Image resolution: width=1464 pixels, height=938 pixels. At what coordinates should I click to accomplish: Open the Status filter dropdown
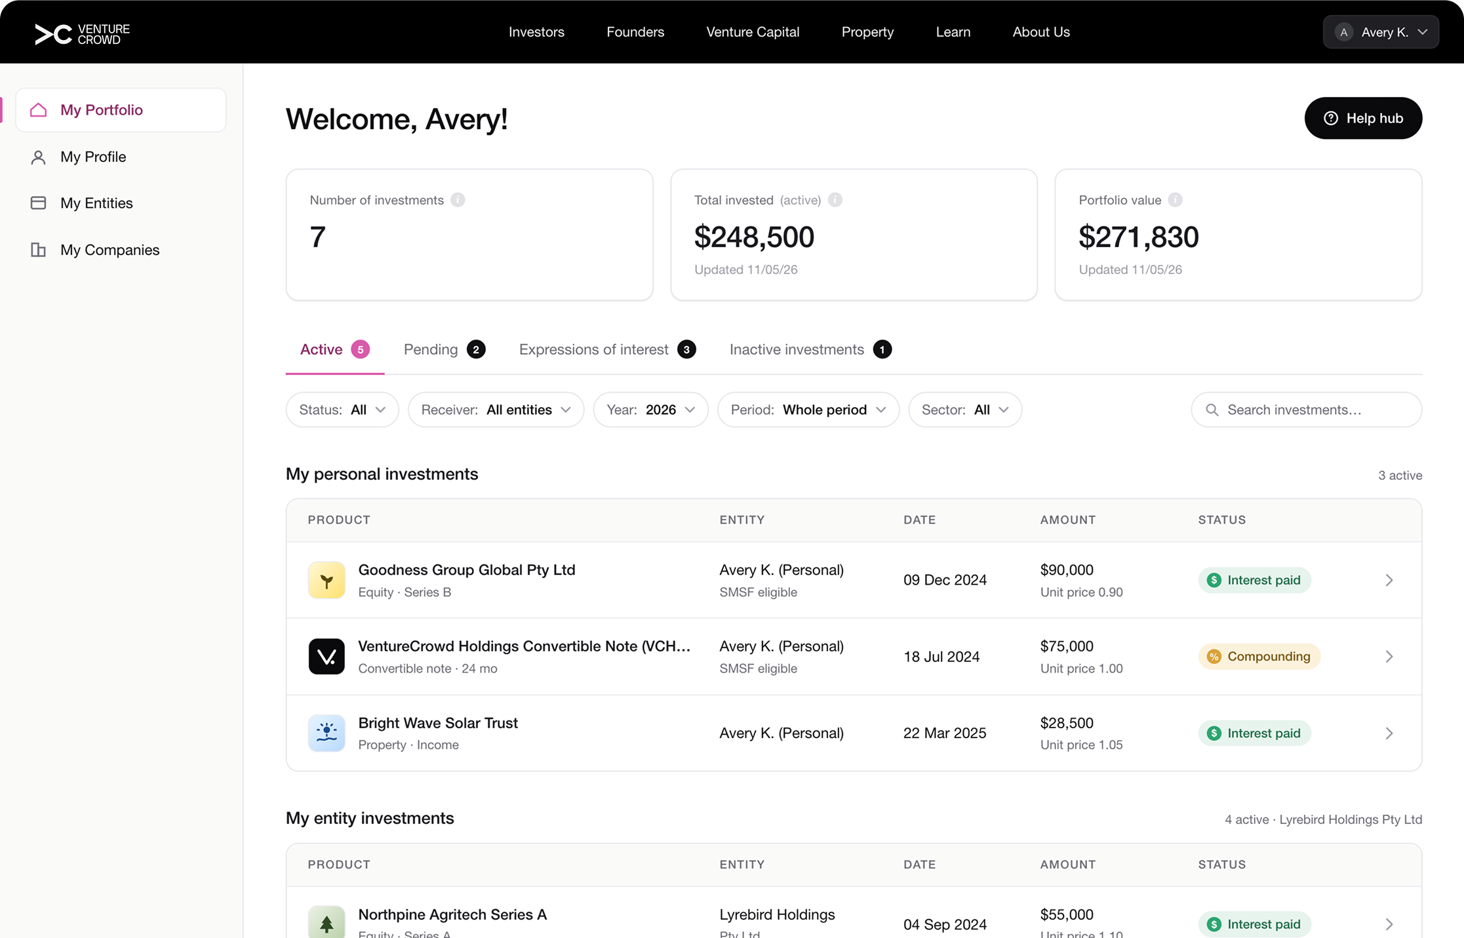point(342,410)
